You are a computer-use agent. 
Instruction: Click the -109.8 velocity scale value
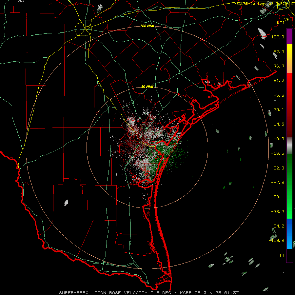277,241
